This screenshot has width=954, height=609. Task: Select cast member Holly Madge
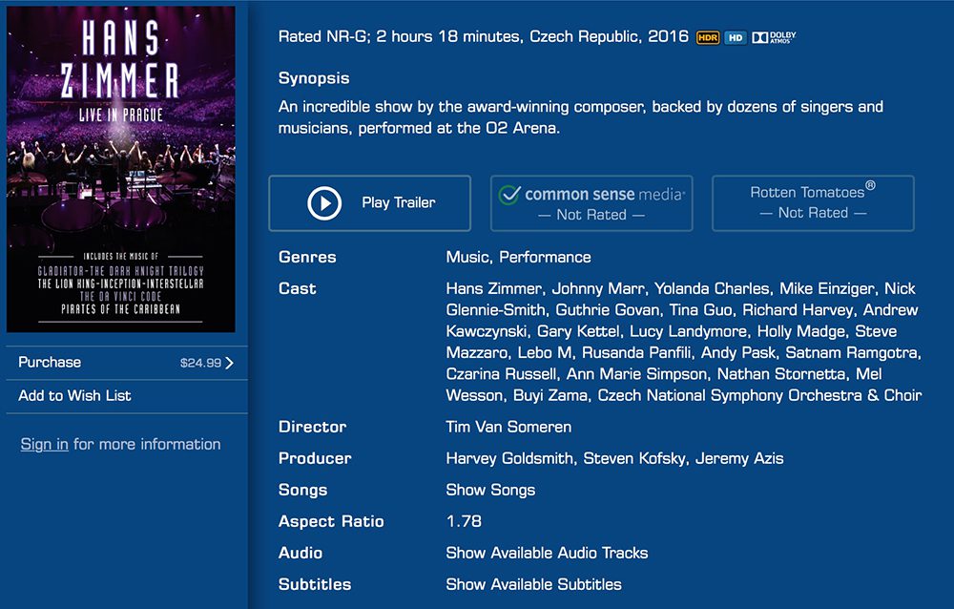click(x=800, y=331)
